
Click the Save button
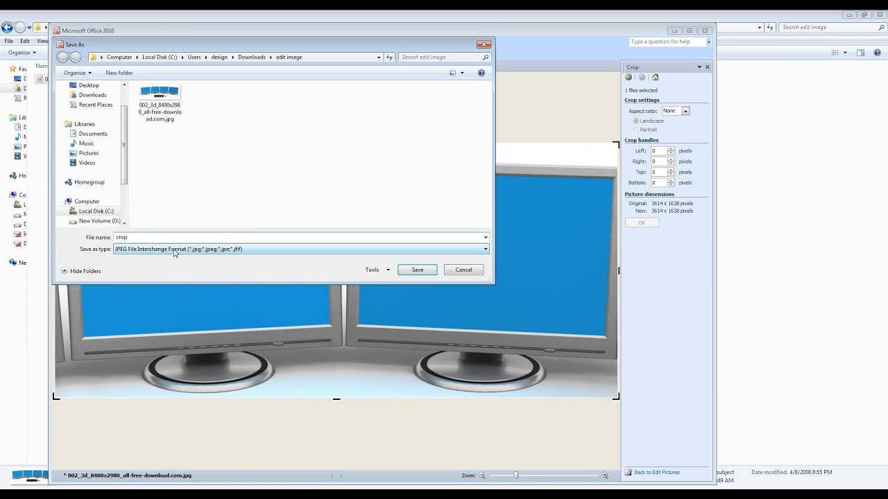[418, 270]
